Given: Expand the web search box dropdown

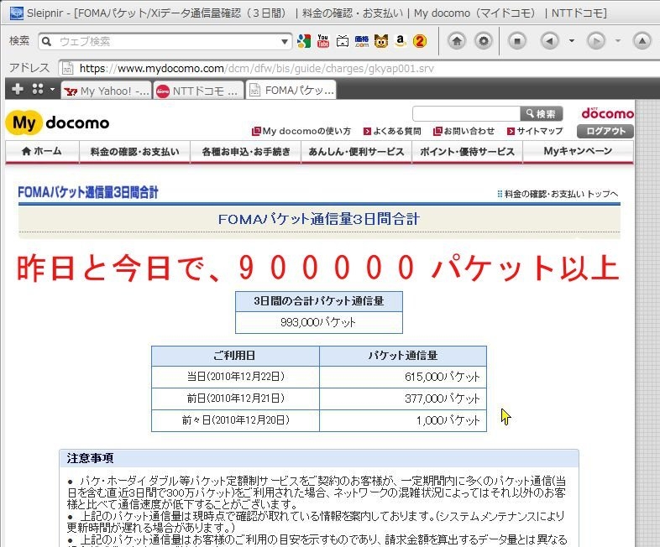Looking at the screenshot, I should (x=285, y=41).
